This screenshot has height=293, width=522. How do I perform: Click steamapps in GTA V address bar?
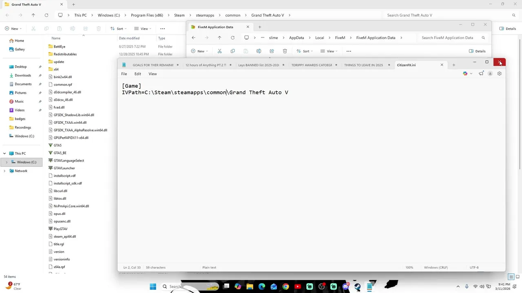click(205, 15)
